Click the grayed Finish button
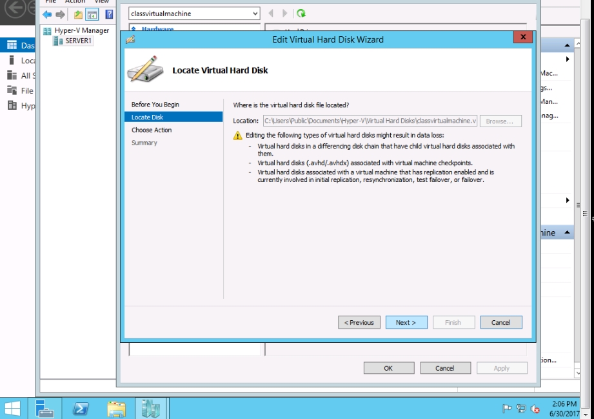Viewport: 594px width, 419px height. (x=453, y=322)
